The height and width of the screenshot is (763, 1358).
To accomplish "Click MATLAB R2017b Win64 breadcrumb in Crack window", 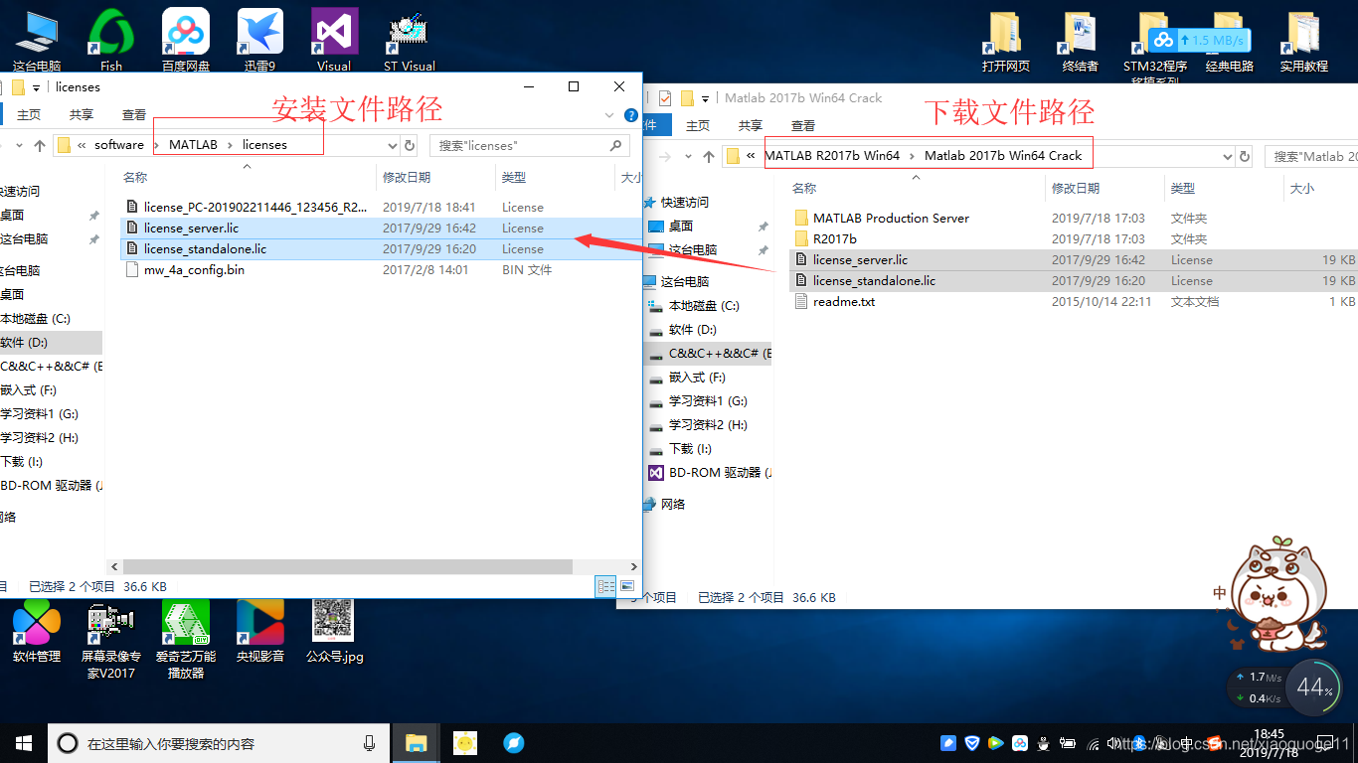I will click(832, 156).
